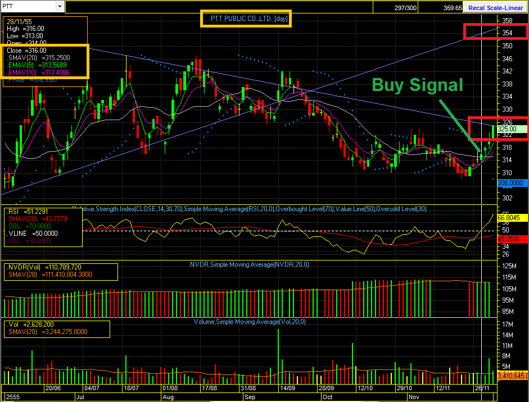Click the High =316.00 value

coord(25,29)
